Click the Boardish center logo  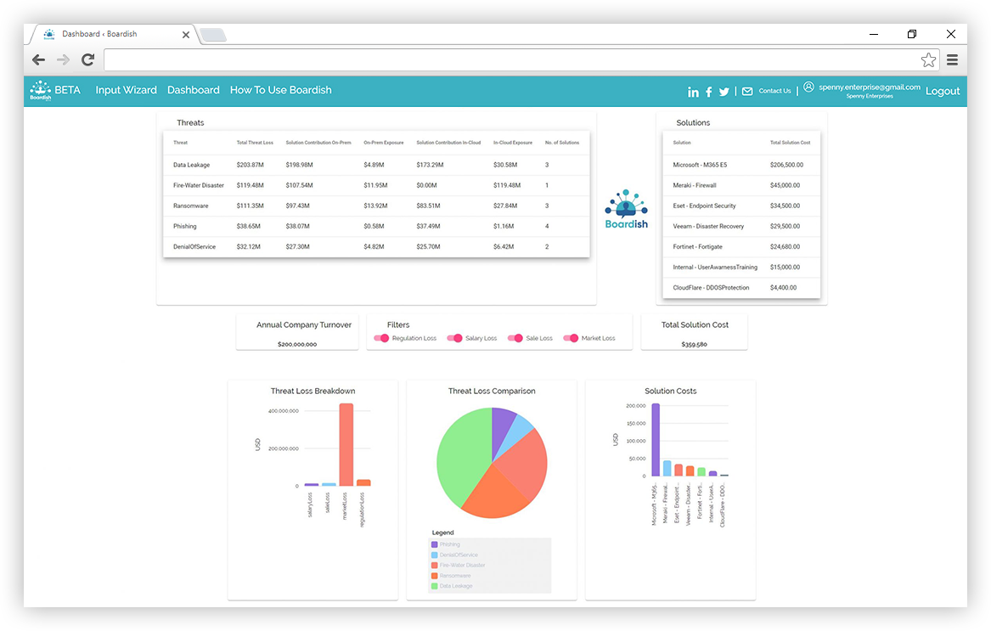pos(627,209)
